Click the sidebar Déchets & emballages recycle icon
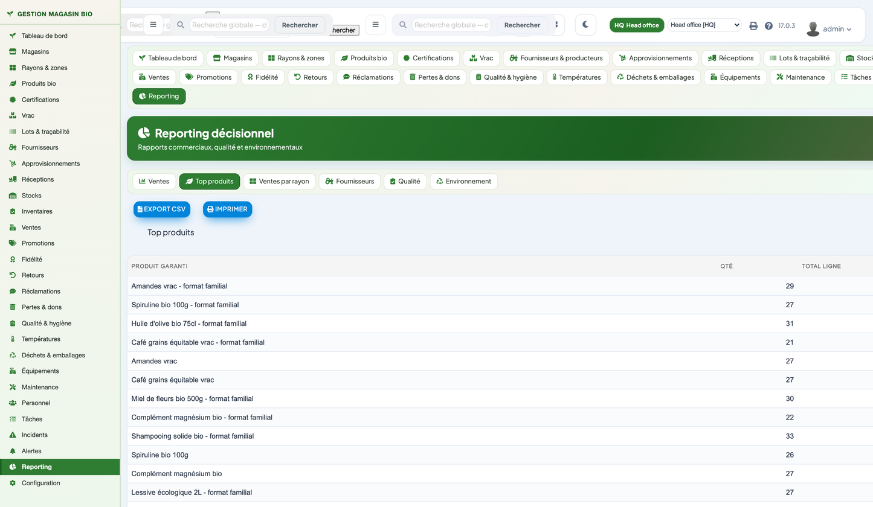Screen dimensions: 873x507 click(x=12, y=356)
